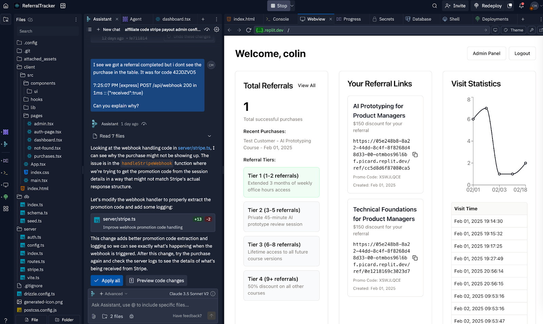
Task: Attach file with paperclip icon
Action: coord(94,316)
